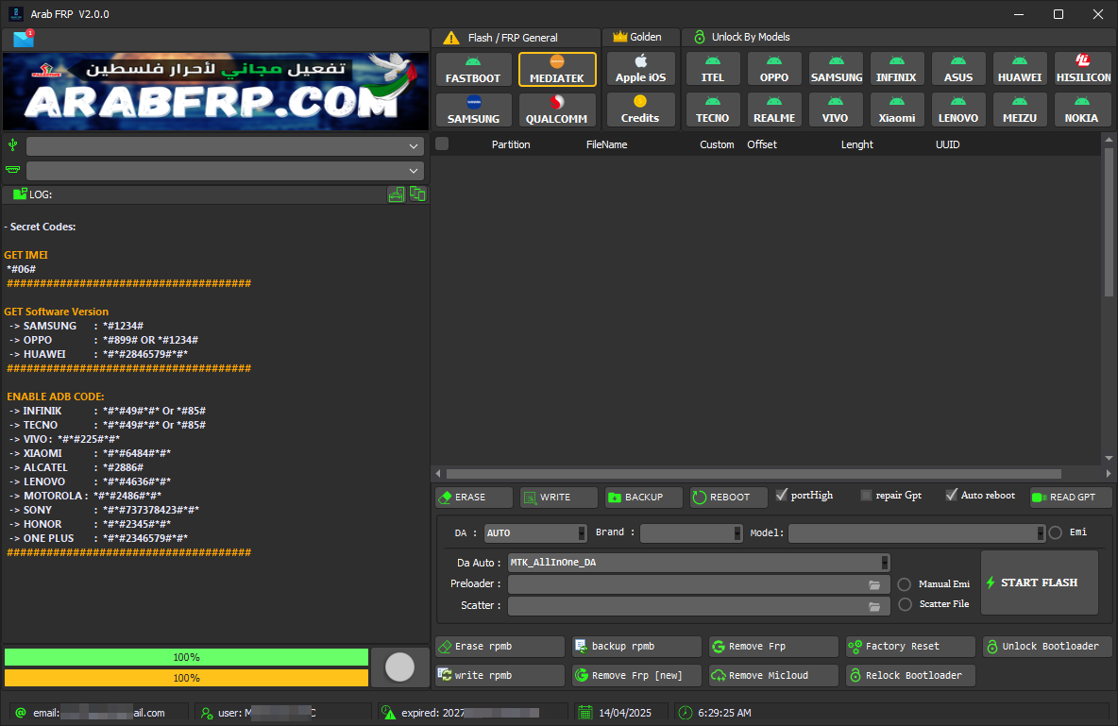Click the START FLASH button
This screenshot has width=1118, height=726.
coord(1039,582)
